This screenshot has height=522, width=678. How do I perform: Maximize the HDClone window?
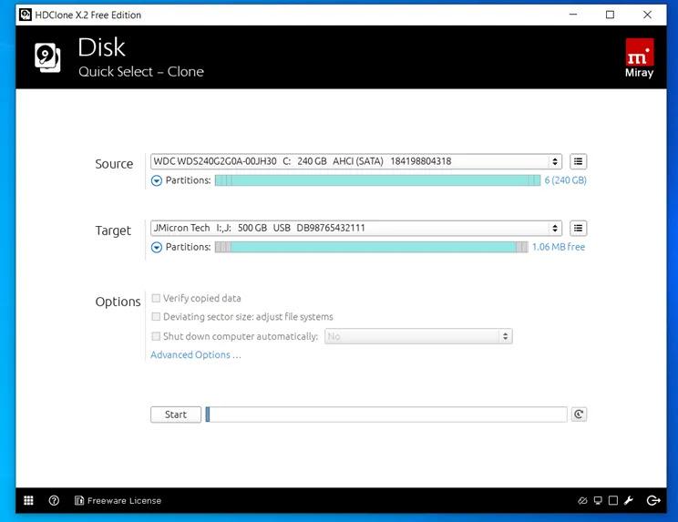(x=610, y=15)
